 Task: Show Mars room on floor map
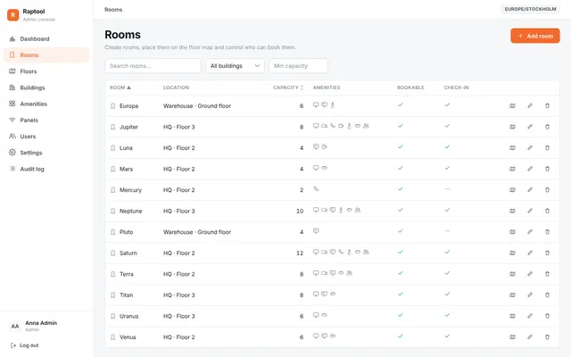click(x=512, y=169)
